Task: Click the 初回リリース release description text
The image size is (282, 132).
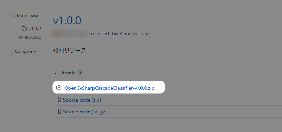Action: [70, 50]
